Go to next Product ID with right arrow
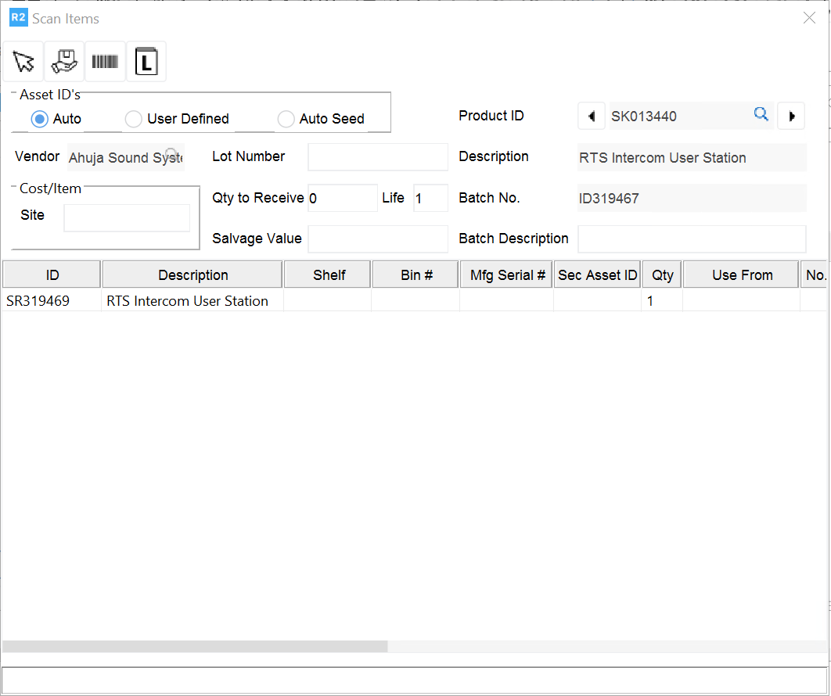The image size is (831, 696). [x=791, y=117]
